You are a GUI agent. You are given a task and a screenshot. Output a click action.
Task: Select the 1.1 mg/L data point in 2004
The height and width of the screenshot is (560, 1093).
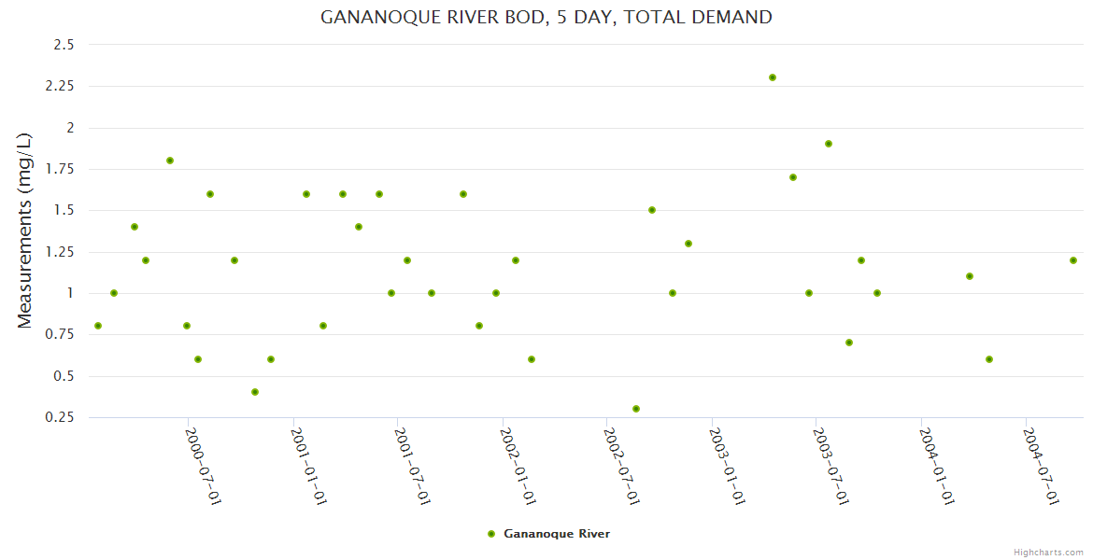[x=970, y=276]
